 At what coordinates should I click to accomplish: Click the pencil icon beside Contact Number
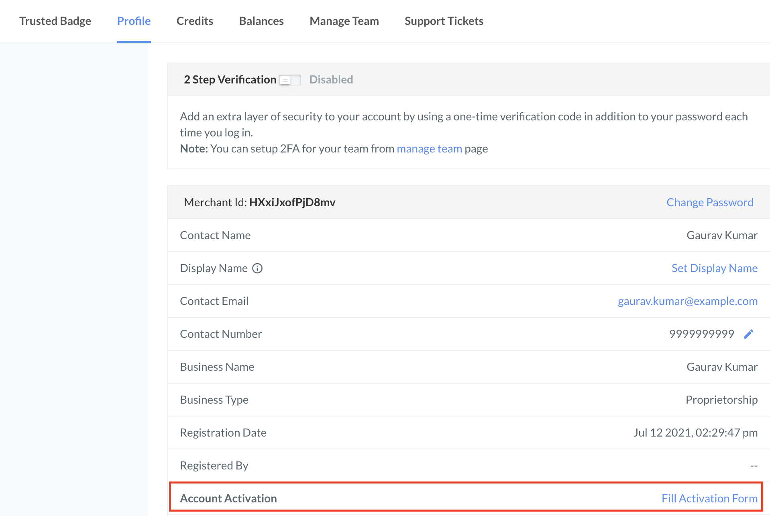coord(748,334)
